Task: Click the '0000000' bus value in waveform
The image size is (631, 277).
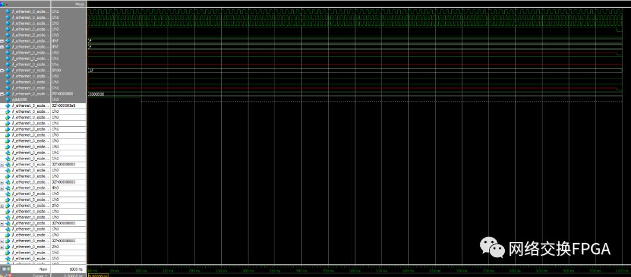Action: pos(96,94)
